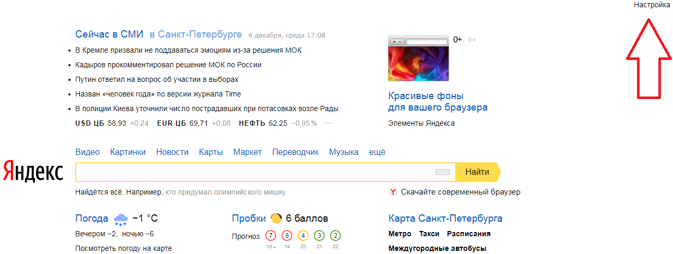Open Посмотреть погоду на карте
673x254 pixels.
(123, 248)
